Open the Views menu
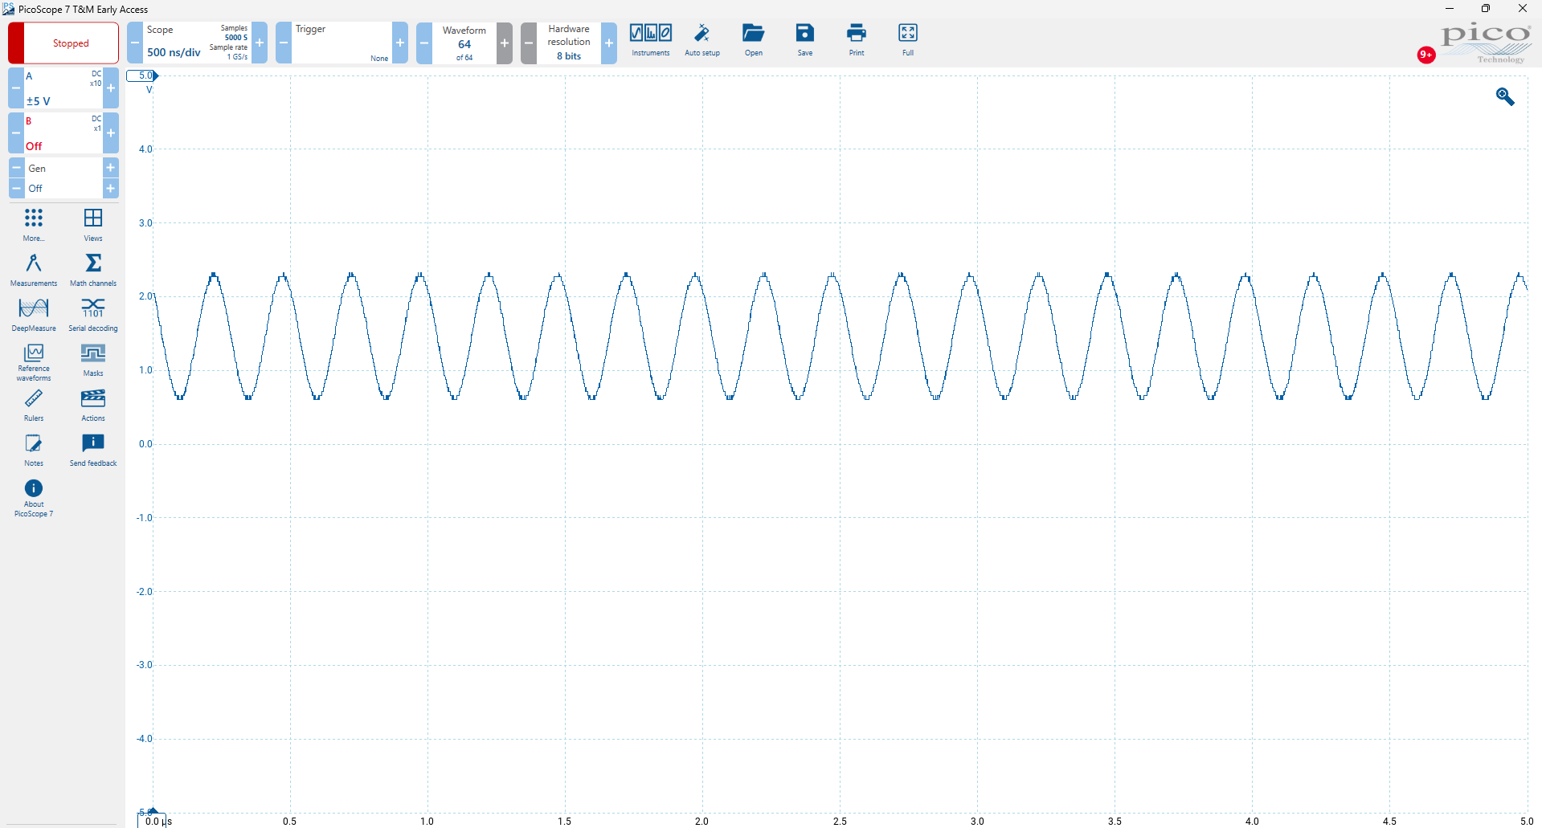Image resolution: width=1542 pixels, height=828 pixels. tap(93, 225)
